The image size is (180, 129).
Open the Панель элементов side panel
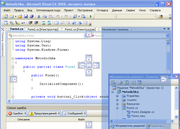tap(3, 42)
